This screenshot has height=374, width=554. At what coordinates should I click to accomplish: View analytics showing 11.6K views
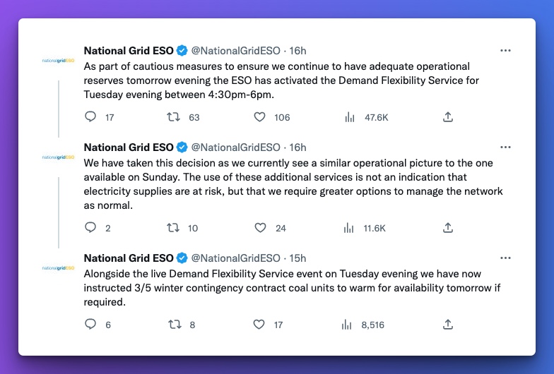click(x=349, y=228)
